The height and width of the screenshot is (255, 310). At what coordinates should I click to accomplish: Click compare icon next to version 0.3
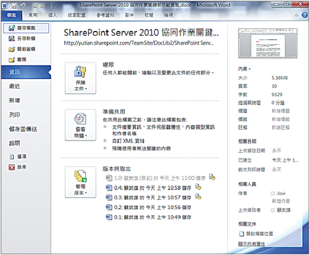(x=198, y=197)
